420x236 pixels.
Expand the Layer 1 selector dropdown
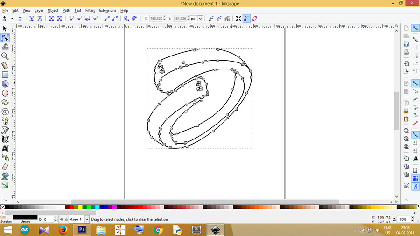click(86, 219)
